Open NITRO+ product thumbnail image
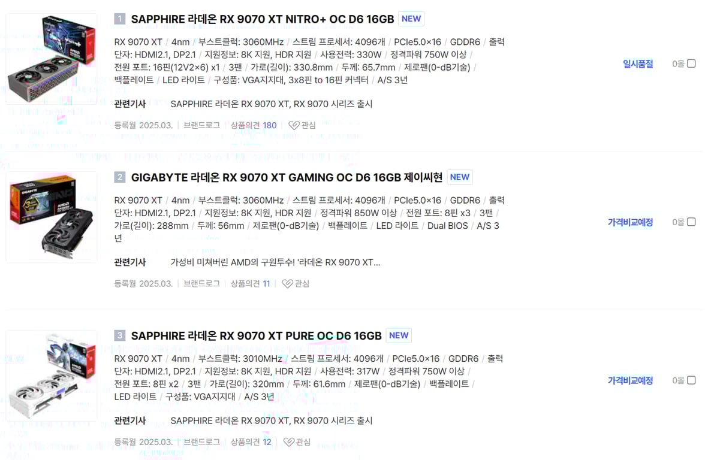Screen dimensions: 714x460 pyautogui.click(x=52, y=59)
